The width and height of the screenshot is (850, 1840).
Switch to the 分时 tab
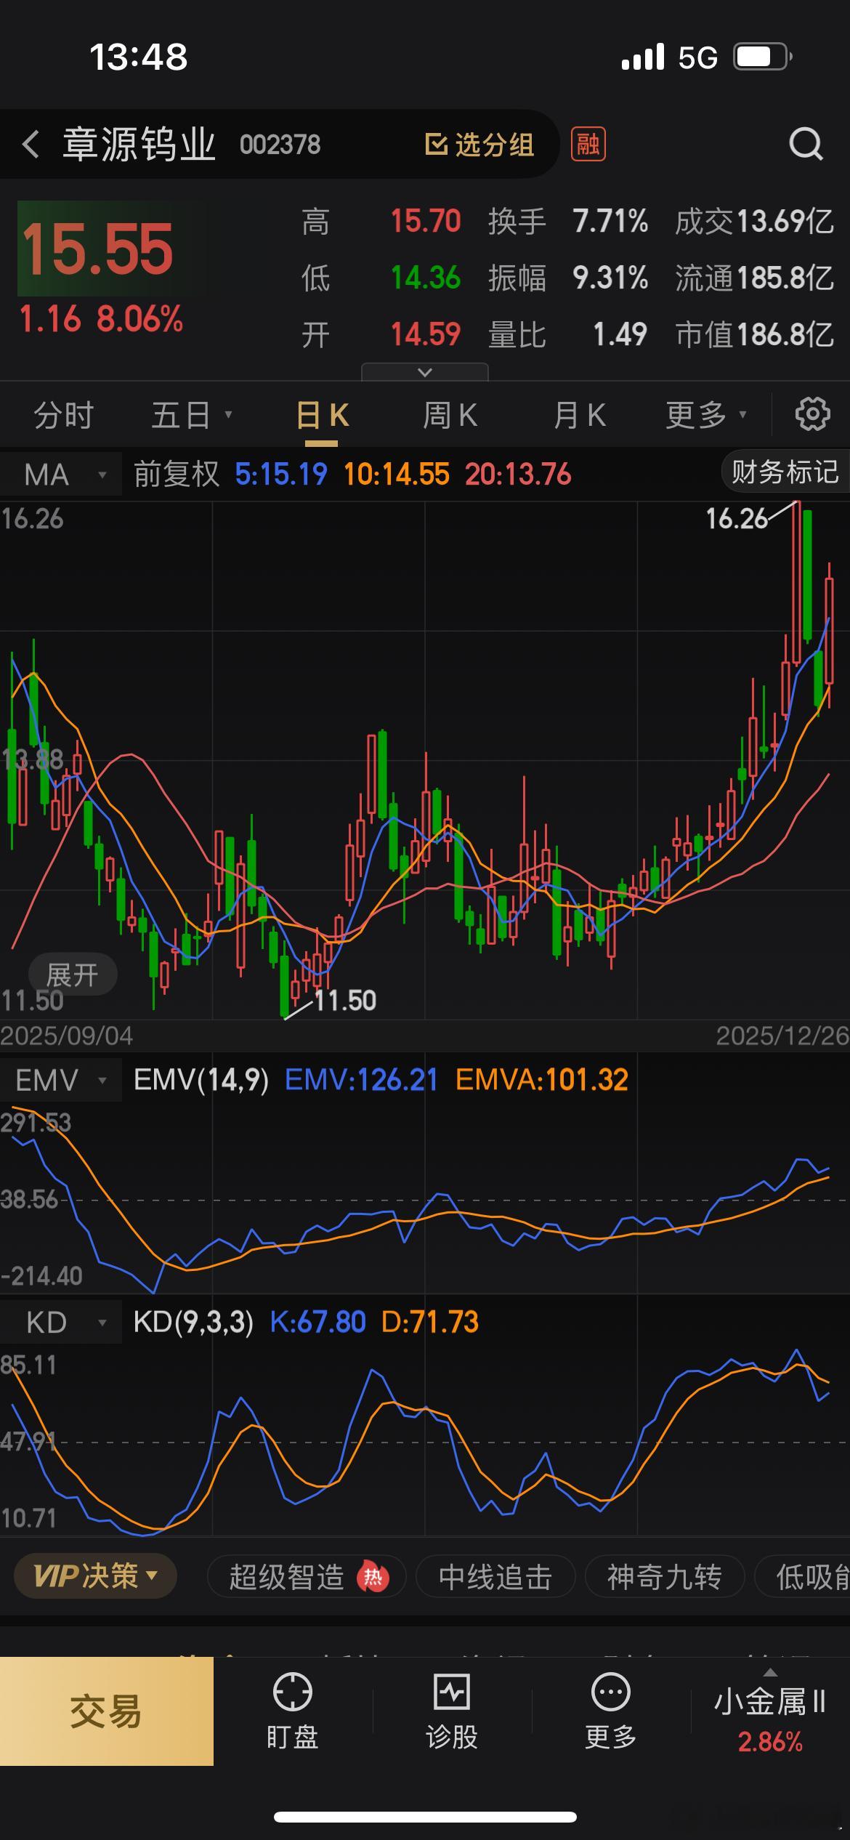point(64,415)
